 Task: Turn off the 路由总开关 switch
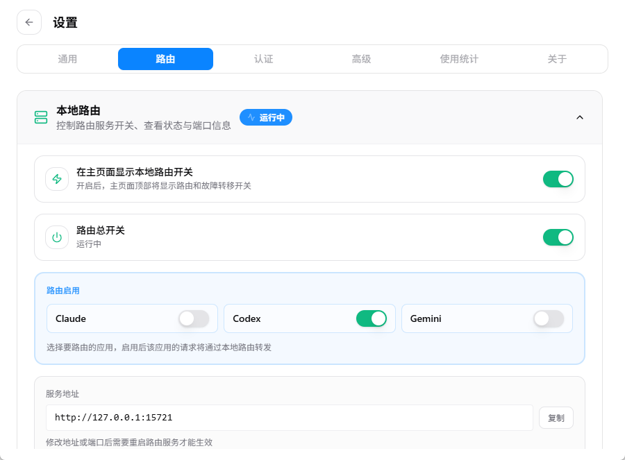(x=558, y=237)
